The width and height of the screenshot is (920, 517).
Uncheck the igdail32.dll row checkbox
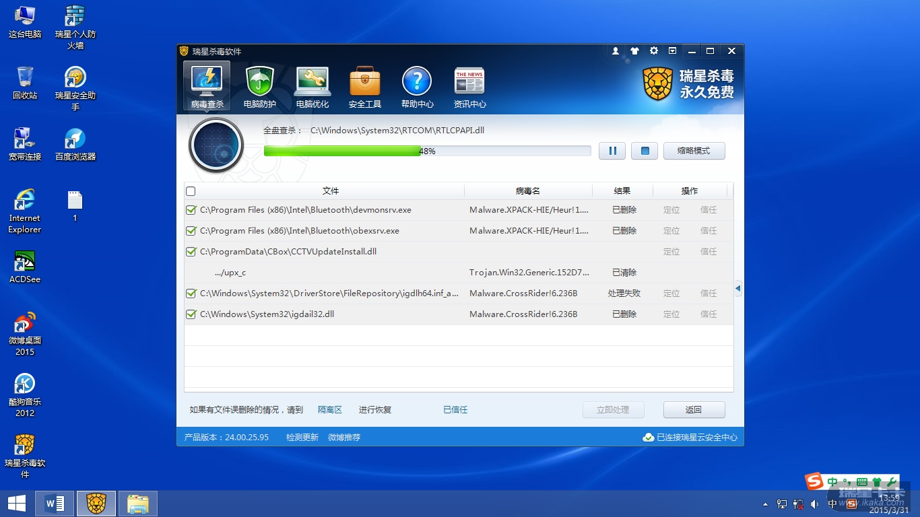click(191, 314)
